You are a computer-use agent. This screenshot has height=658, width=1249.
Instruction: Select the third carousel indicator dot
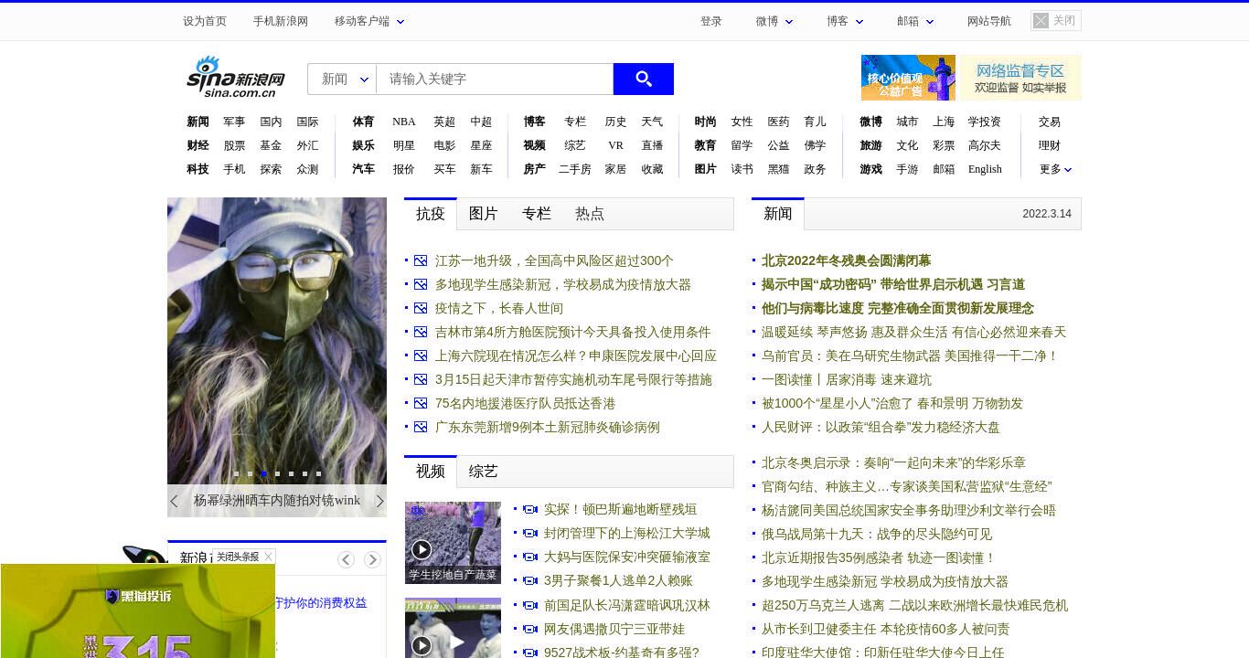click(x=263, y=473)
